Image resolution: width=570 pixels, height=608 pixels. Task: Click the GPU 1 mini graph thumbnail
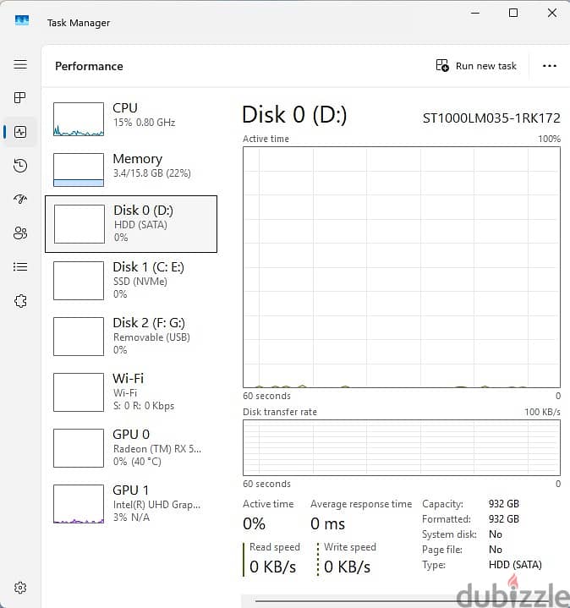[x=79, y=504]
